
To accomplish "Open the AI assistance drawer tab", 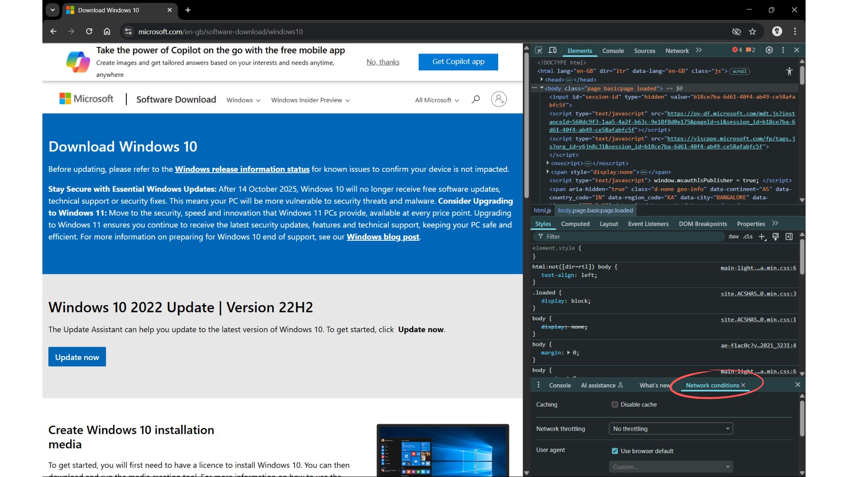I will 602,385.
